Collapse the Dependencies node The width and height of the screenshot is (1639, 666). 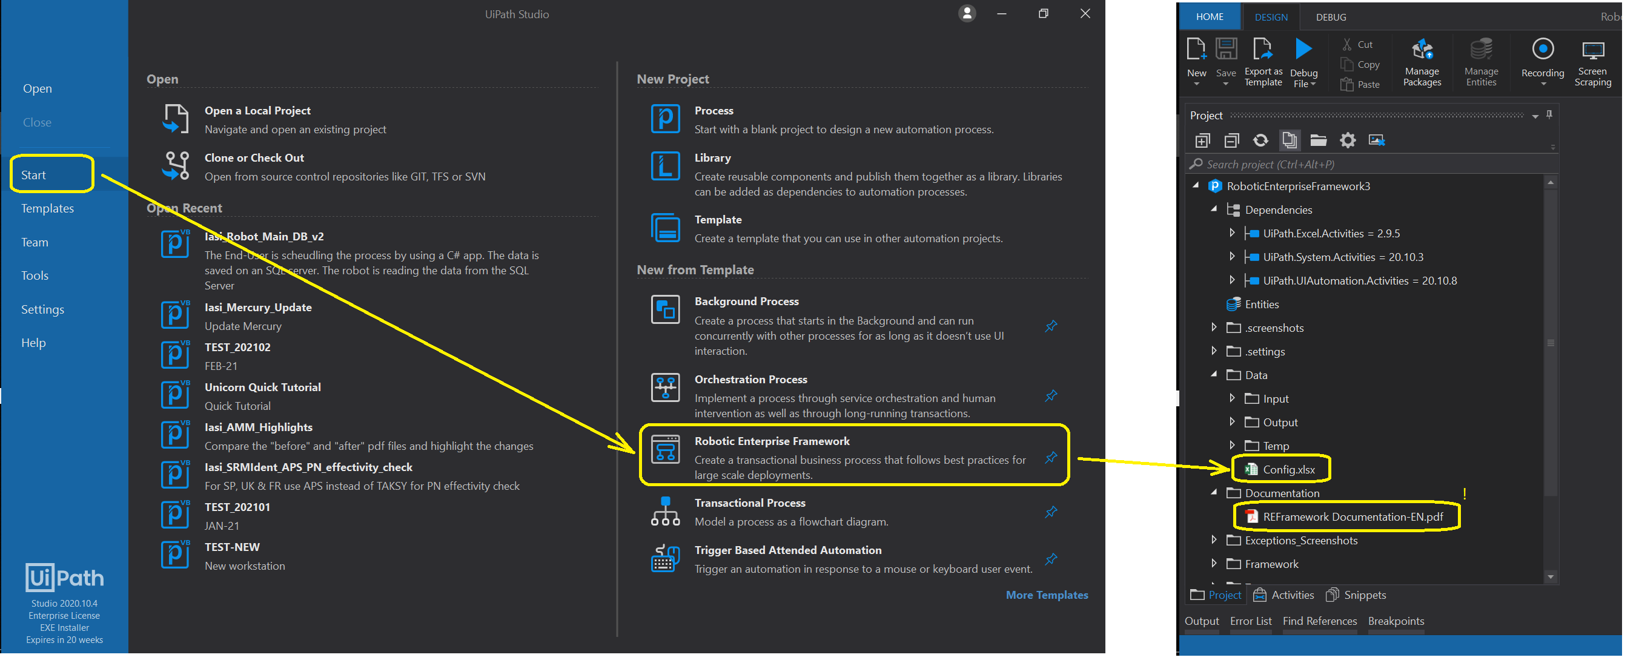(x=1214, y=209)
